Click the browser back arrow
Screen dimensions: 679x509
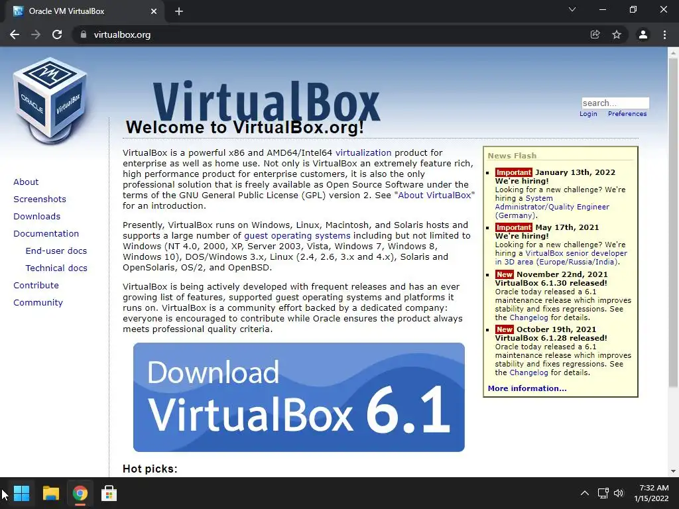point(15,34)
